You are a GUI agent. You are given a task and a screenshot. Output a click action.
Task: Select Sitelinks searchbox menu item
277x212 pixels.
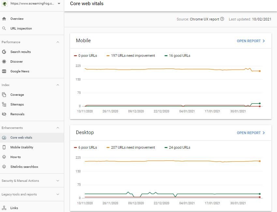point(24,167)
